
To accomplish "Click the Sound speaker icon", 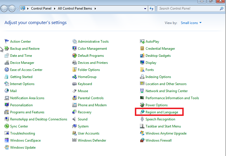I will [74, 119].
